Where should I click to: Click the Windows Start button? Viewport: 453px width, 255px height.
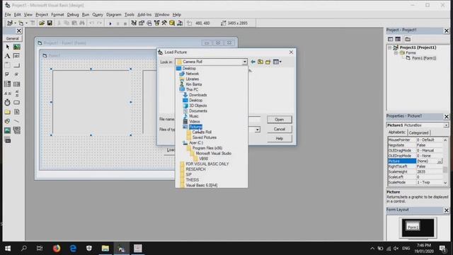pyautogui.click(x=8, y=249)
